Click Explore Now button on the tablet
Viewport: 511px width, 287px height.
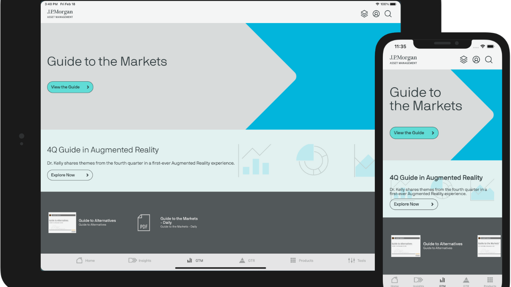pos(70,175)
